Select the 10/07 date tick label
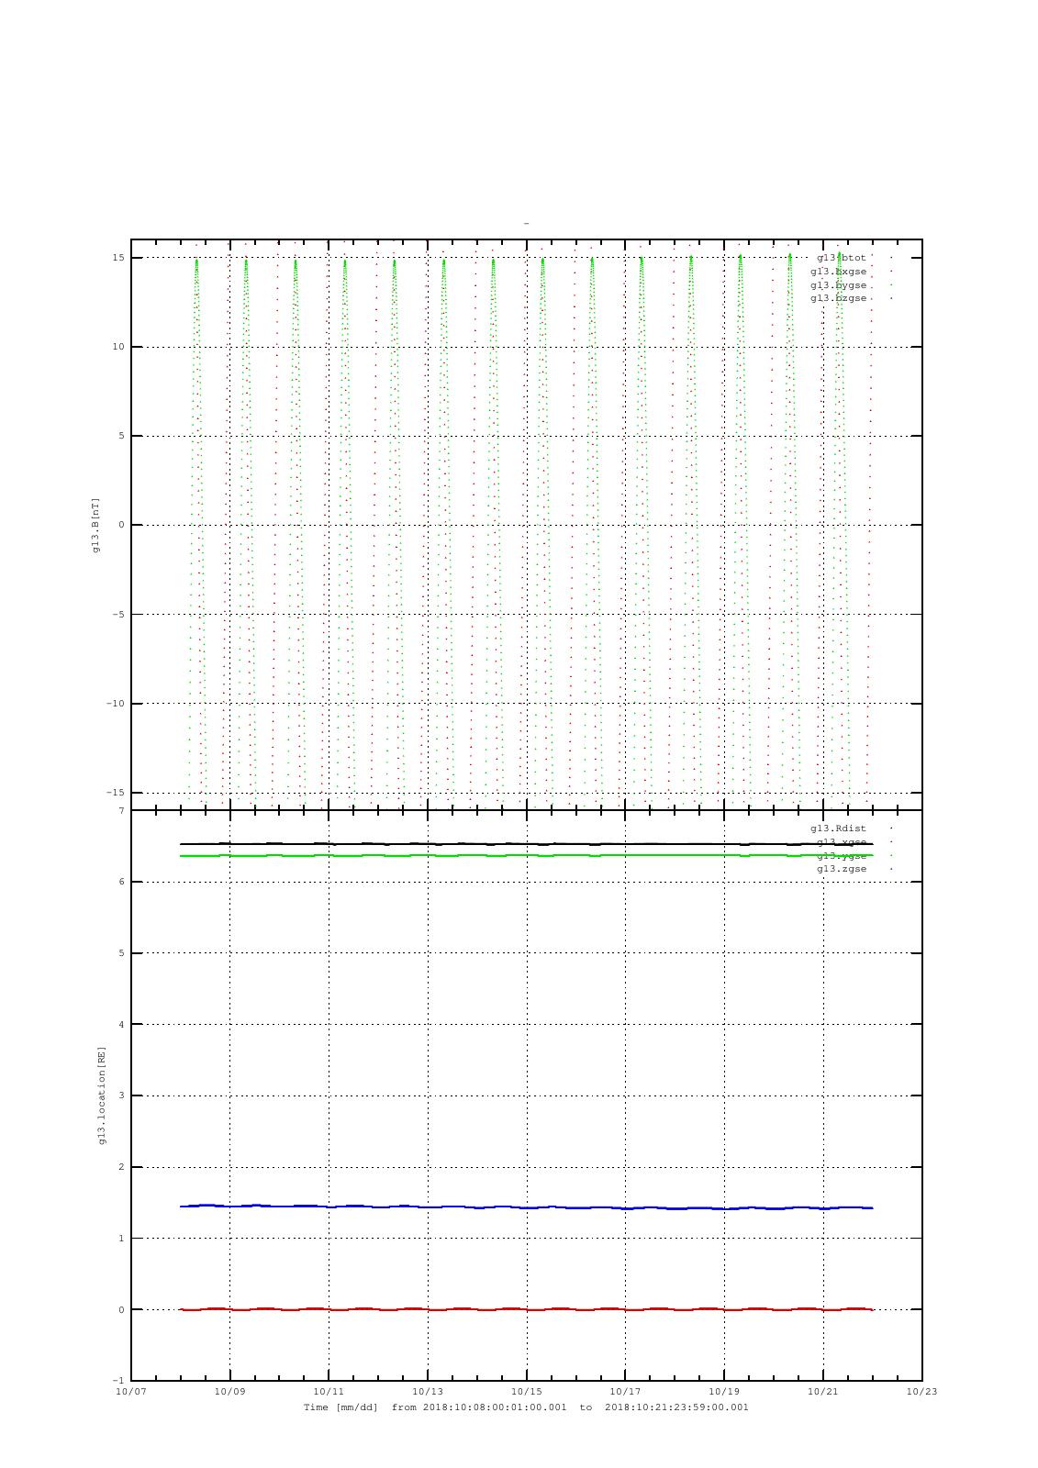1038x1468 pixels. click(131, 1391)
